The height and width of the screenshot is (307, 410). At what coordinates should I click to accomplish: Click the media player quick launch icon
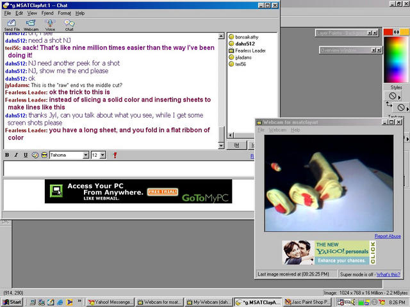(x=69, y=302)
